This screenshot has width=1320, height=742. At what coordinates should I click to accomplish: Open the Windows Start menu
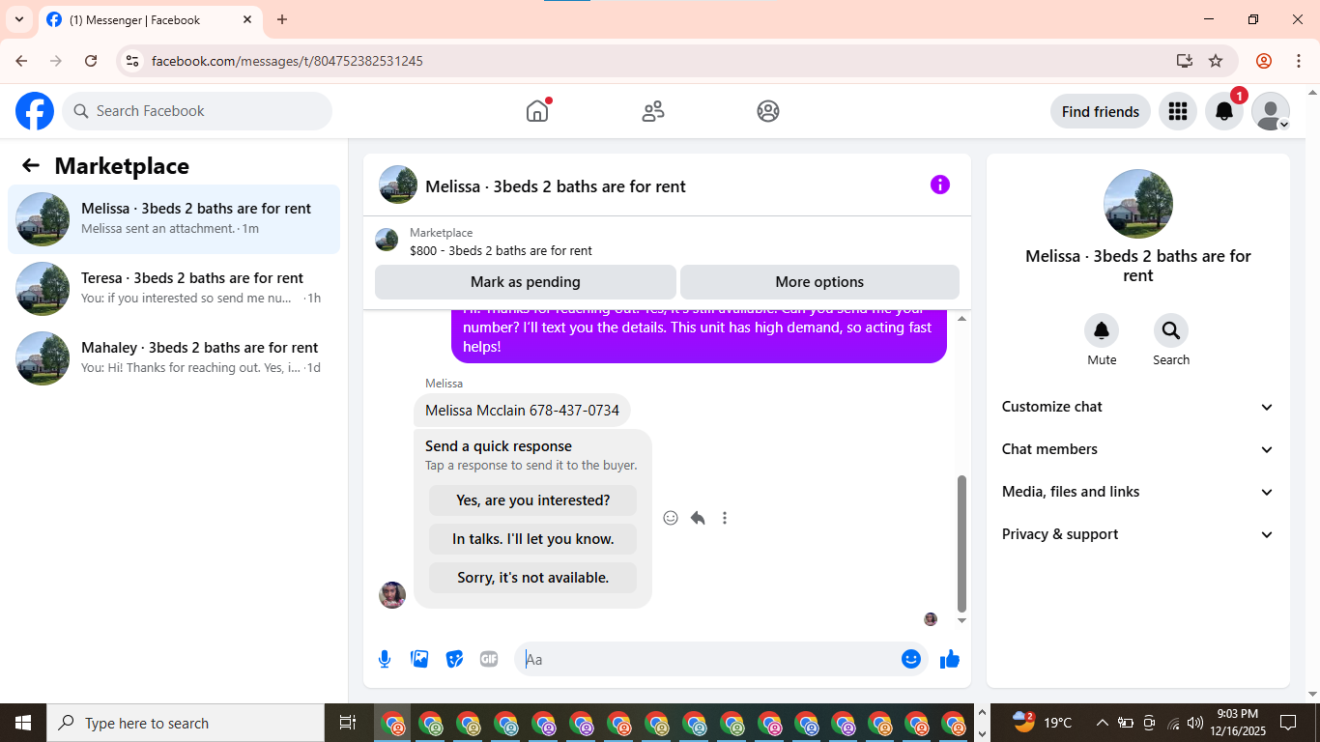point(23,723)
